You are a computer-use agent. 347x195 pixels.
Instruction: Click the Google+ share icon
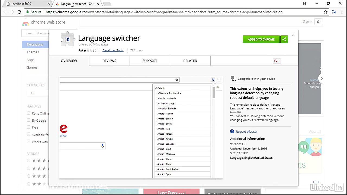point(276,61)
